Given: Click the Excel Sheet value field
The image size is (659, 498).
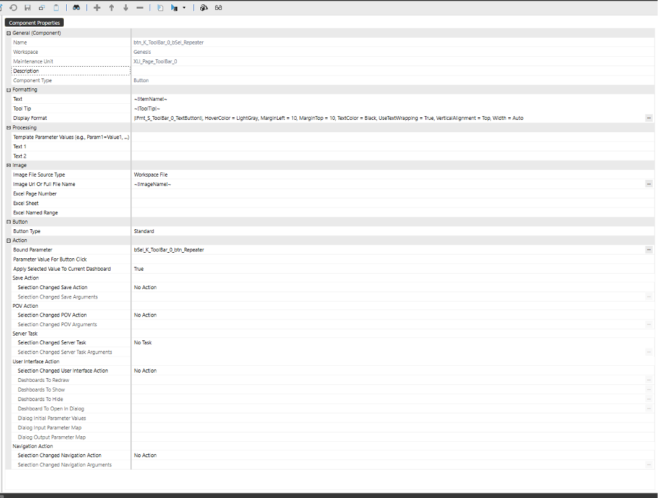Looking at the screenshot, I should coord(393,203).
